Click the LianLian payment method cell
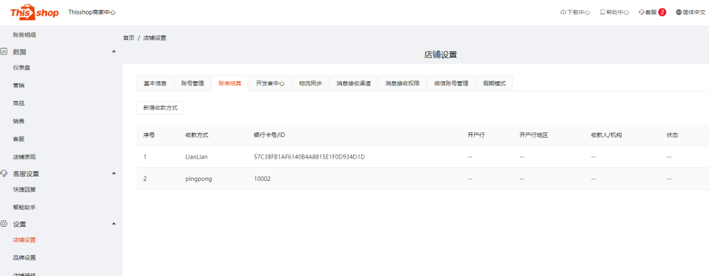Screen dimensions: 709x276 tap(198, 157)
